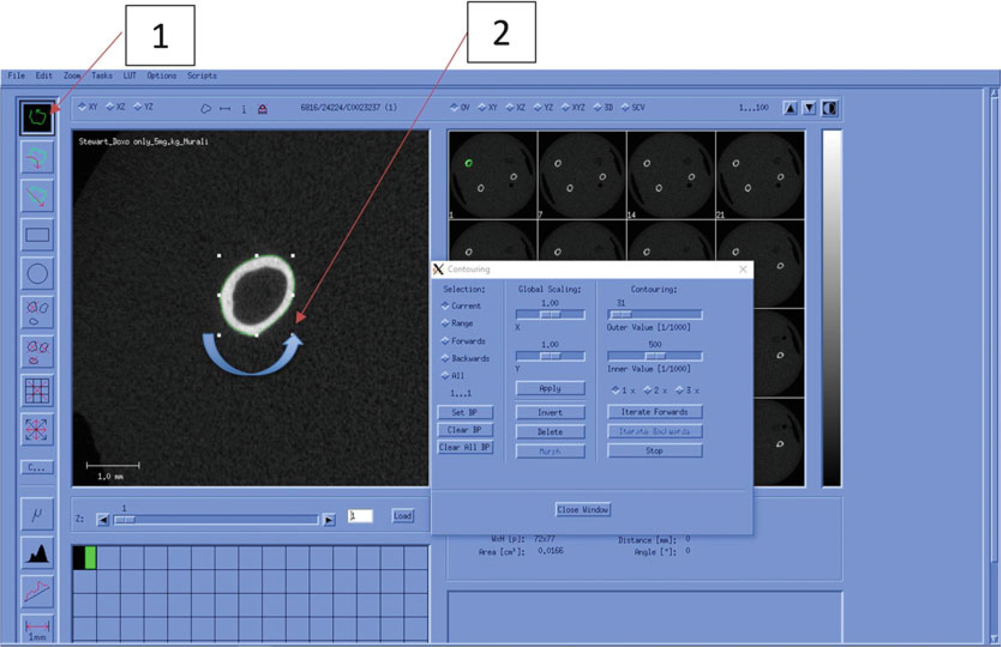Open the Scripts menu
The width and height of the screenshot is (1001, 647).
point(202,76)
